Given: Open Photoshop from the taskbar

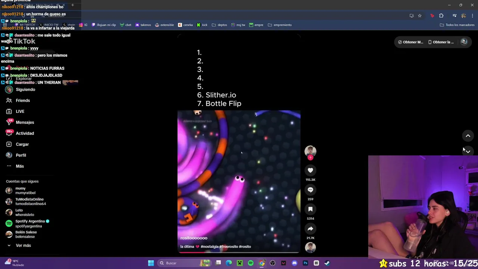Looking at the screenshot, I should (305, 263).
